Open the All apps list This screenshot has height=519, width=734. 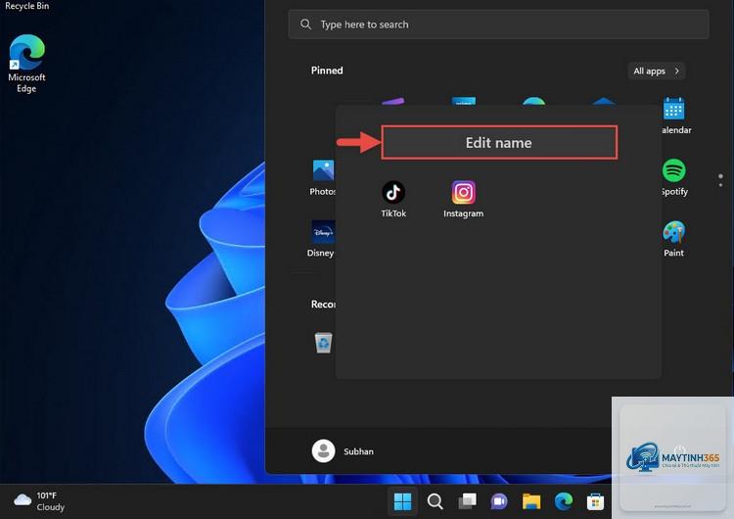coord(657,71)
